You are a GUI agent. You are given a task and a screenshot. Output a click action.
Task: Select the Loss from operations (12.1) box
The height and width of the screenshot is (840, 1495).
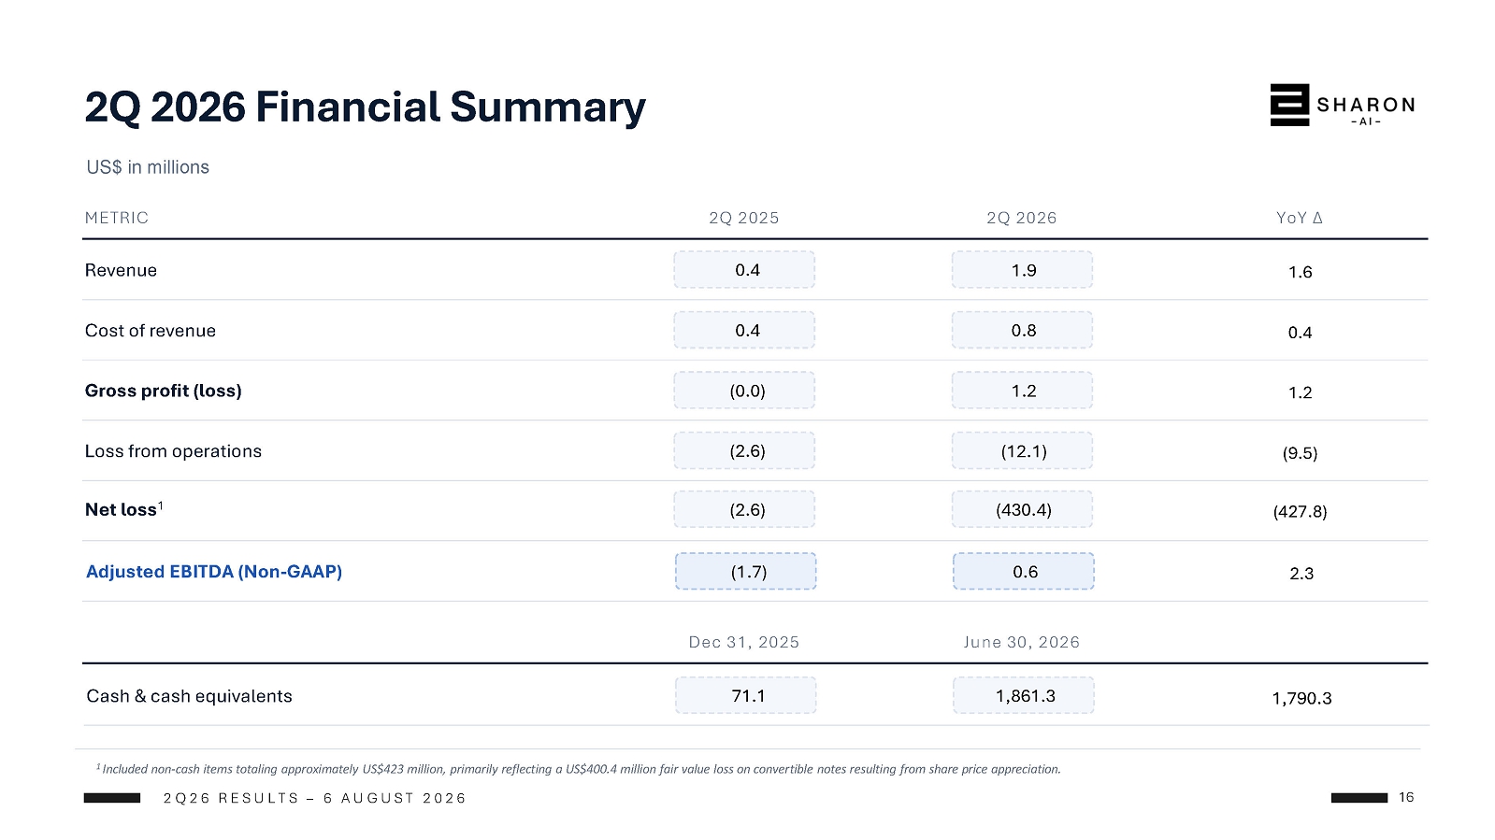[1022, 450]
